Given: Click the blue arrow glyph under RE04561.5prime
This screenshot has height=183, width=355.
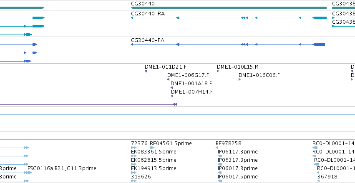Looking at the screenshot, I should (x=152, y=148).
